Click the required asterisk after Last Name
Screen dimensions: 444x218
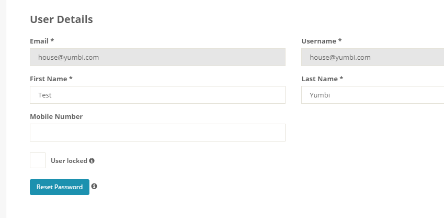point(341,79)
